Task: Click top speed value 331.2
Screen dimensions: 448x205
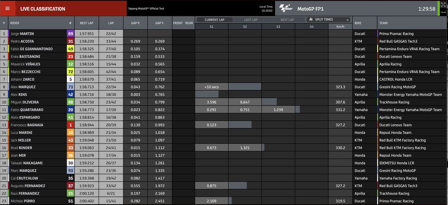Action: pos(341,110)
